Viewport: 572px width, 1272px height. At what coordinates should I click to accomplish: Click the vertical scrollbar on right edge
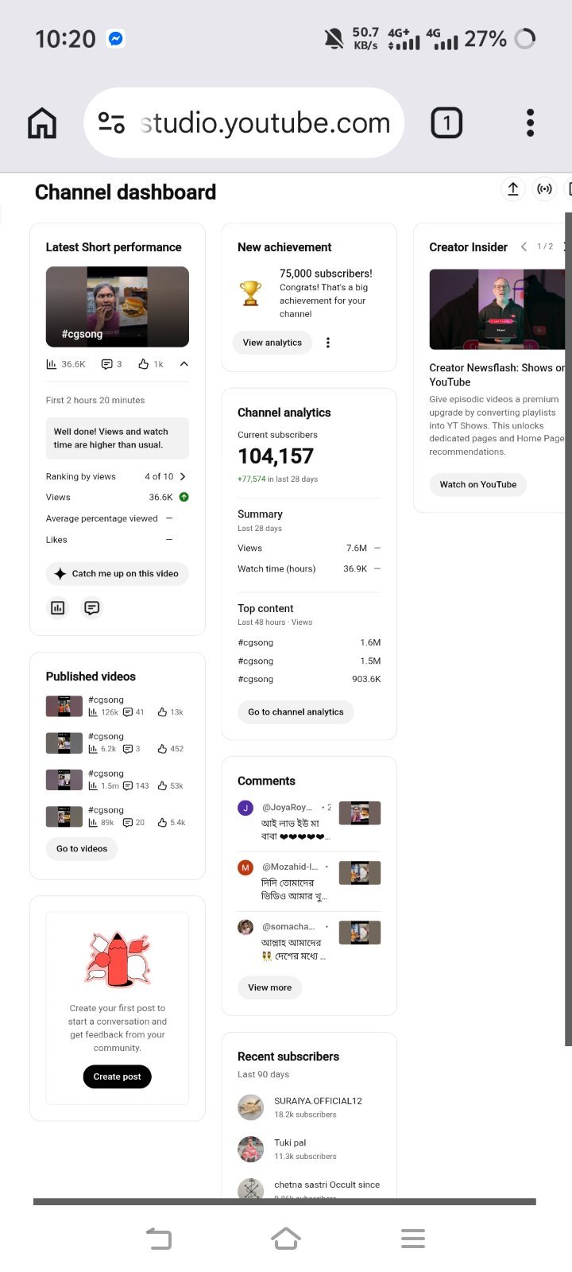568,628
